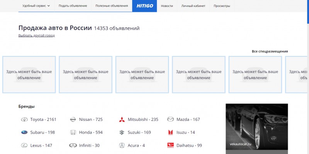Click the Выбрать другой город link
309x154 pixels.
tap(37, 36)
